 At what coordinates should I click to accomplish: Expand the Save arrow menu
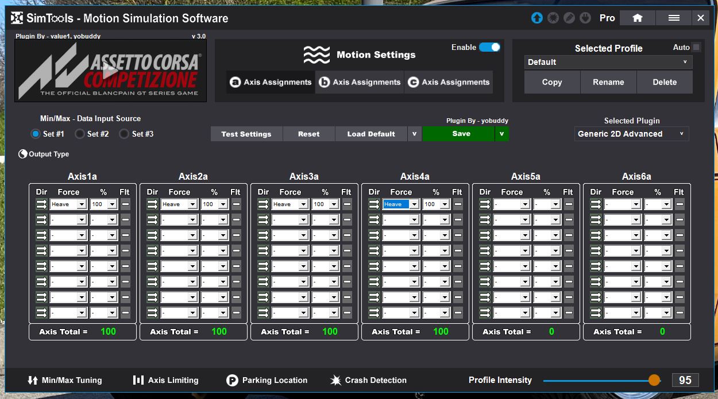coord(501,134)
